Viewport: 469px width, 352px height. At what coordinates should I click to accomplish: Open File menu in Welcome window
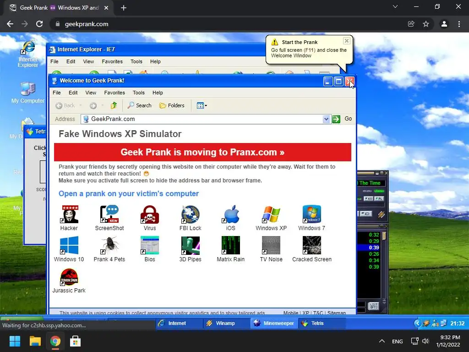(56, 93)
